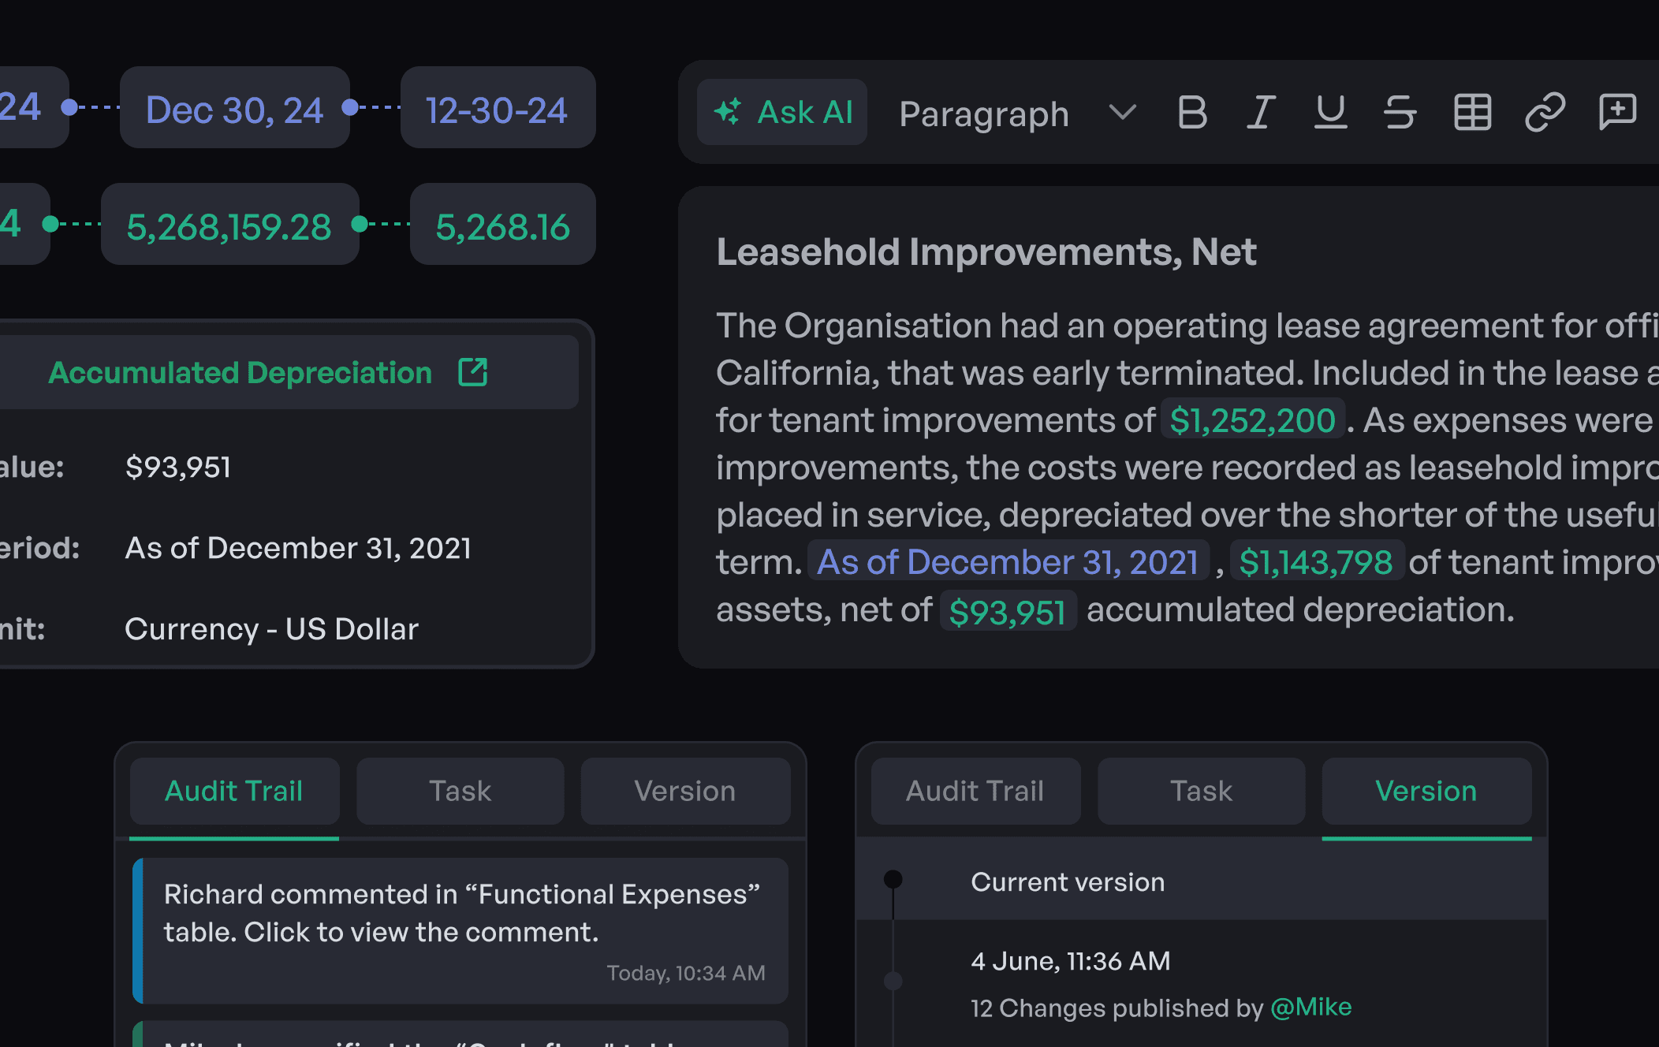Click the 'Currency - US Dollar' unit value
Screen dimensions: 1659x1047
tap(271, 628)
